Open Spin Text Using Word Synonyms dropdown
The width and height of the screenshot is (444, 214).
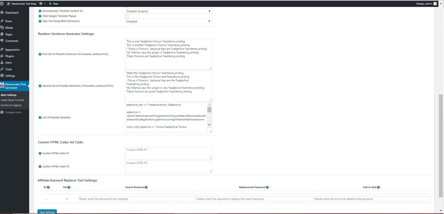pyautogui.click(x=168, y=21)
